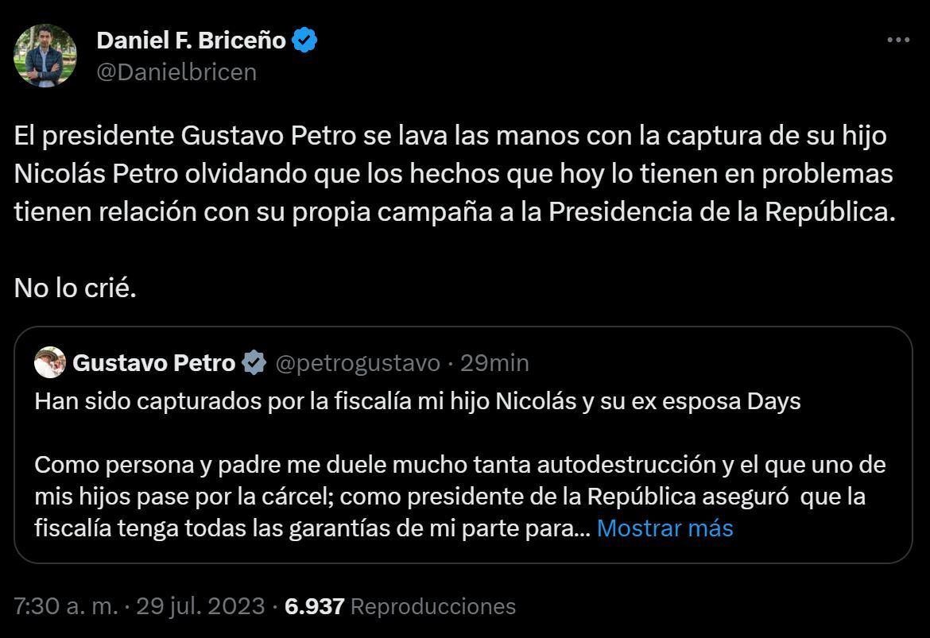Select Gustavo Petro's display name

[156, 363]
